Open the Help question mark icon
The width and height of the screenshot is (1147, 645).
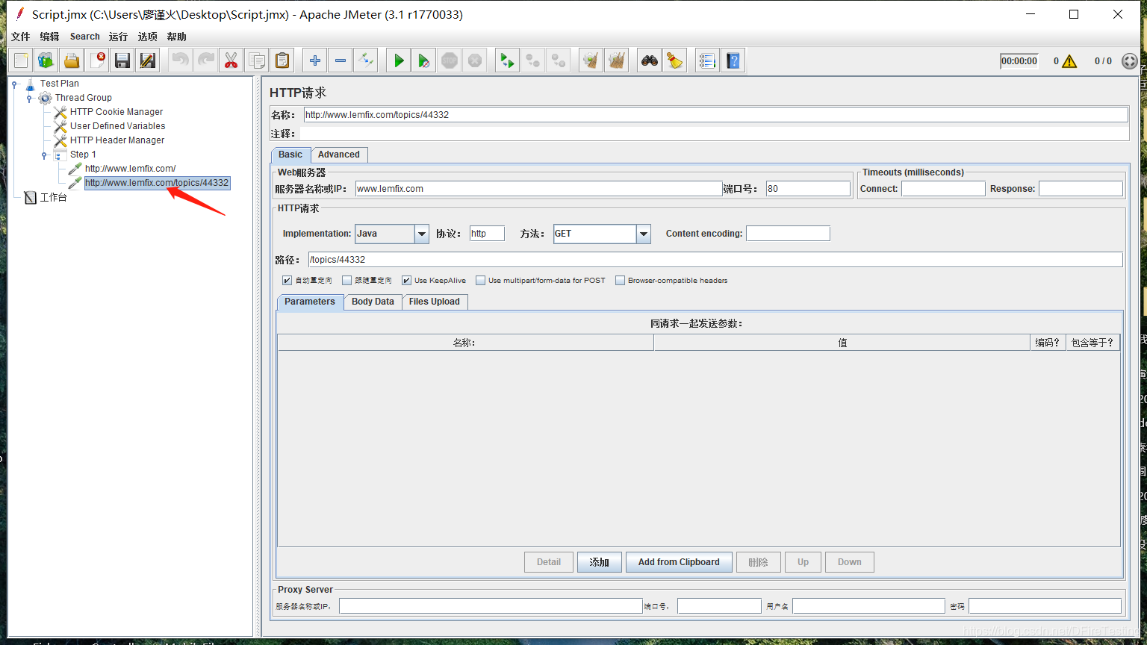coord(733,60)
